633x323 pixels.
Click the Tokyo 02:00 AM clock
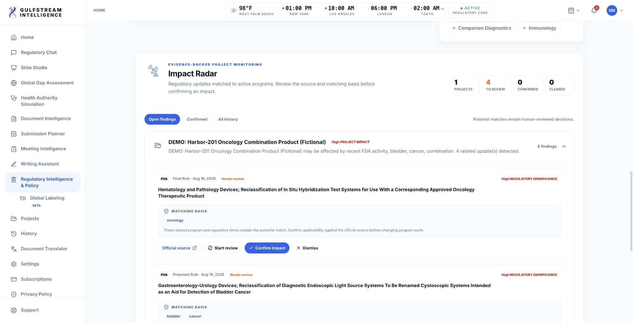[427, 10]
